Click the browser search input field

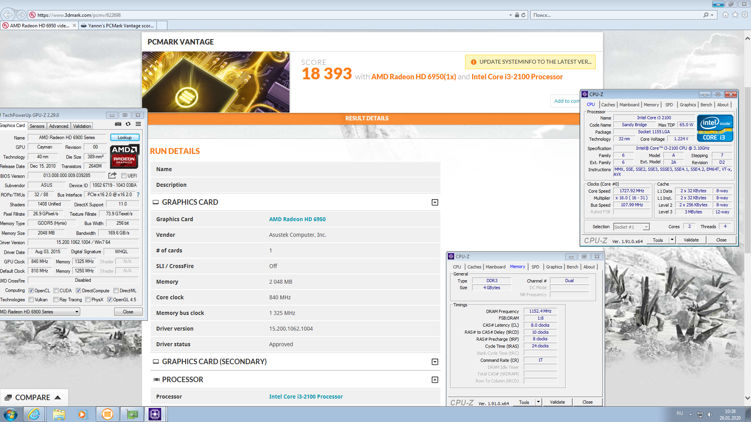pyautogui.click(x=616, y=15)
